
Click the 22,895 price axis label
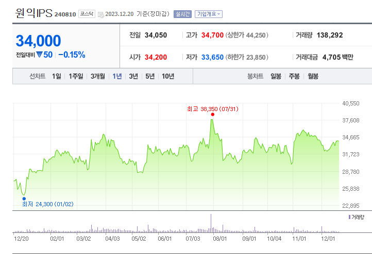click(351, 206)
